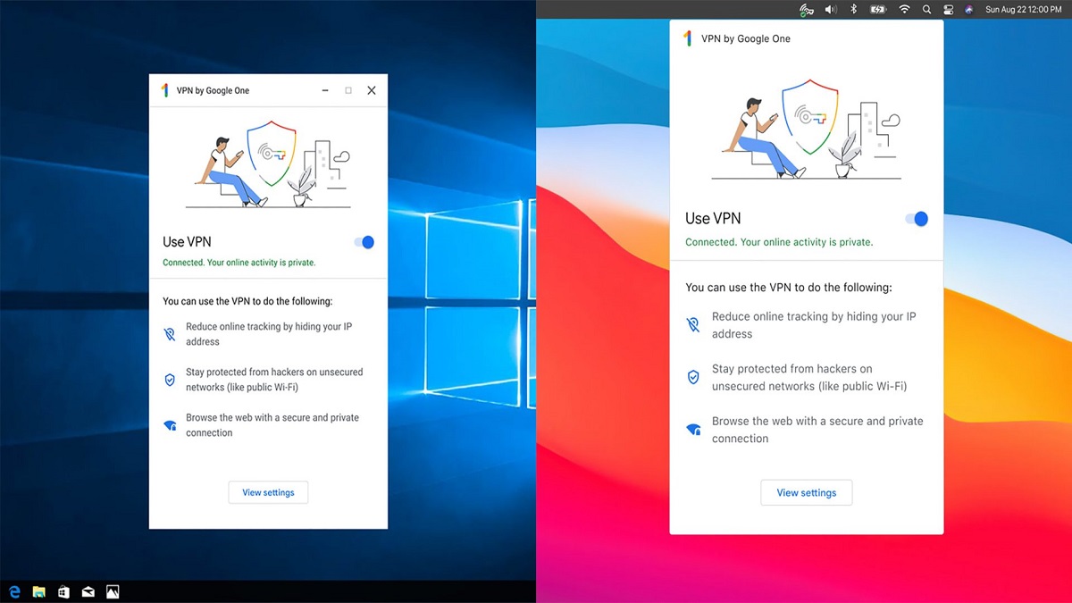The image size is (1072, 603).
Task: Click the Bluetooth icon in the Mac menu bar
Action: (854, 9)
